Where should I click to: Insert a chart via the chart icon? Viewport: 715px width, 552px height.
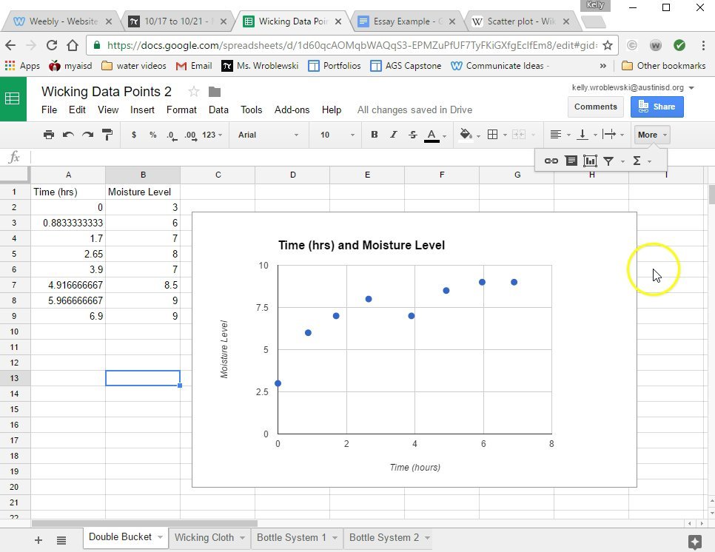tap(589, 160)
